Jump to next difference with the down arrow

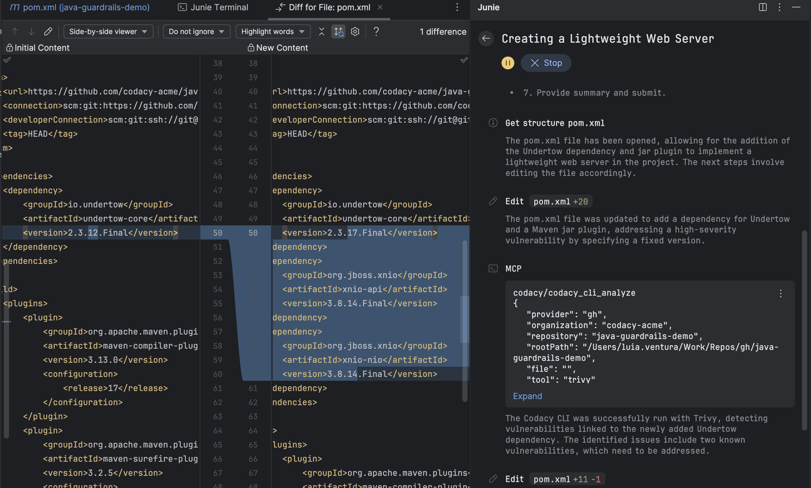tap(31, 31)
